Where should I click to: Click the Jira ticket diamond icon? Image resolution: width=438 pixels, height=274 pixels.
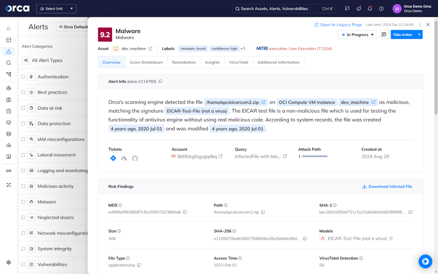[113, 158]
